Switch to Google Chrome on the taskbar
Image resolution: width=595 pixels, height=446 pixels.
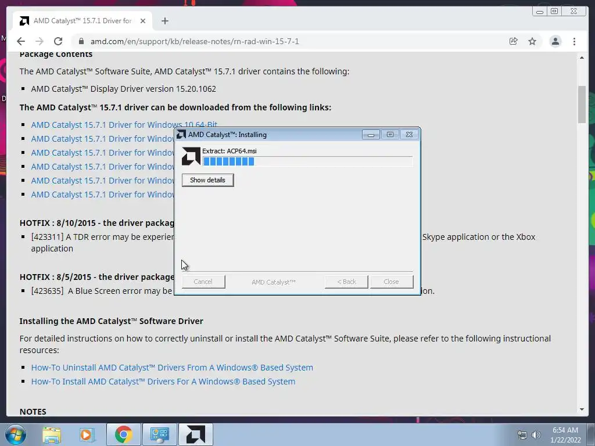coord(123,434)
